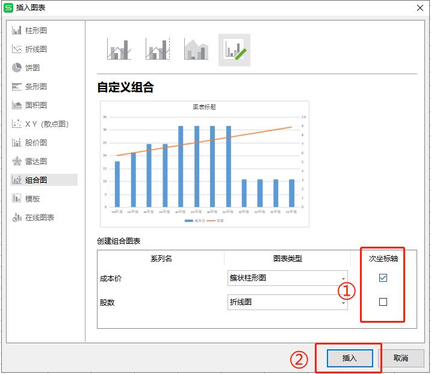Screen dimensions: 431x374
Task: Click the 饼图 pie chart icon
Action: tap(17, 68)
